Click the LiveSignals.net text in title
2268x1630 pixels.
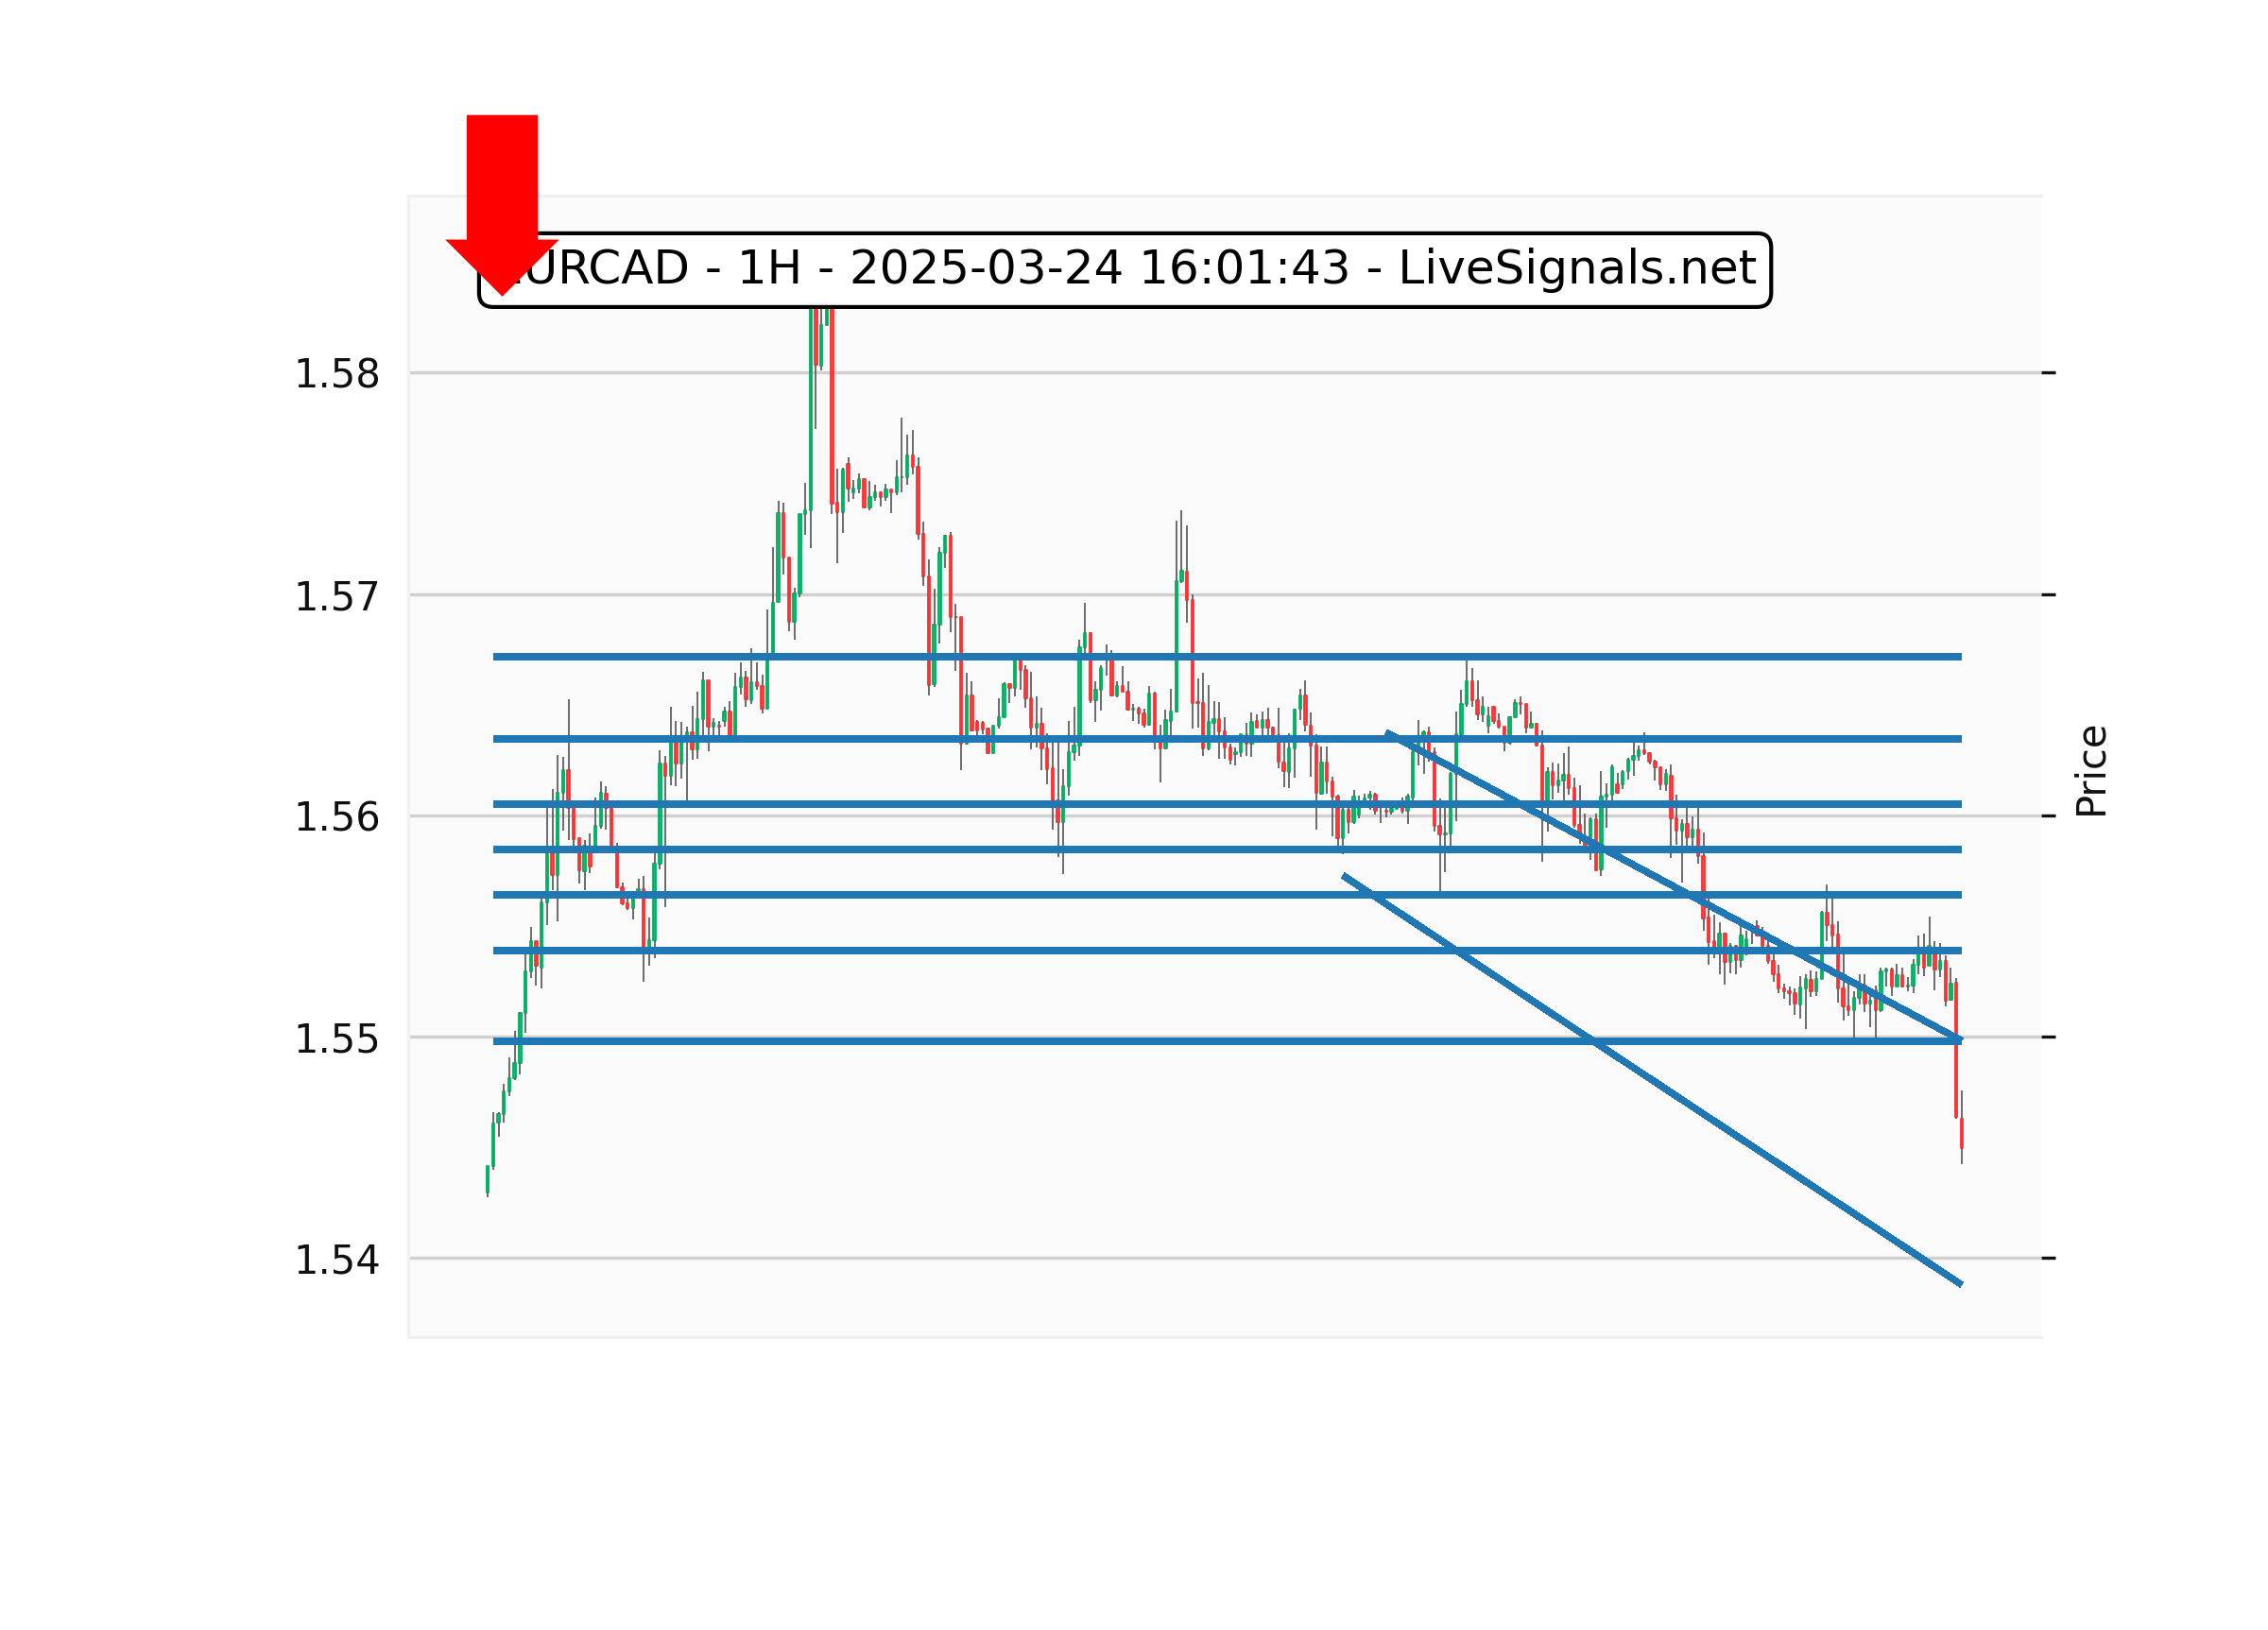pyautogui.click(x=1576, y=268)
